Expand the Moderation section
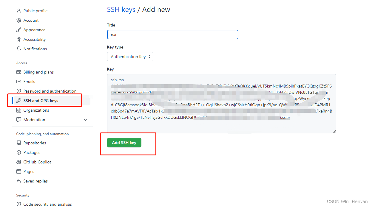The height and width of the screenshot is (206, 372). [86, 120]
